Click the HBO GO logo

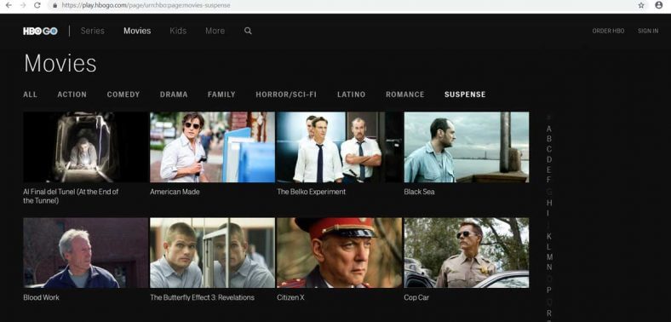(x=40, y=31)
